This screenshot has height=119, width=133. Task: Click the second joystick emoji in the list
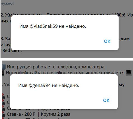point(3,102)
